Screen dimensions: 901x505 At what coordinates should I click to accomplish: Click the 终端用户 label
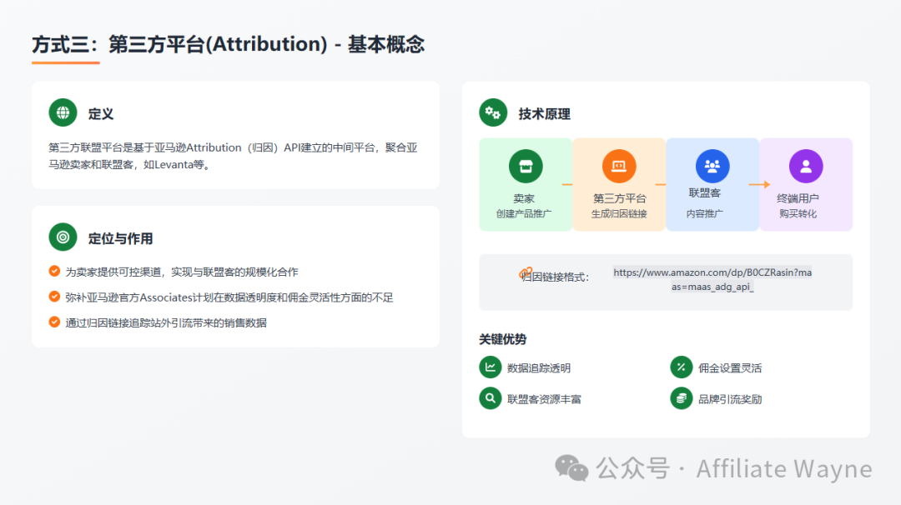click(798, 198)
